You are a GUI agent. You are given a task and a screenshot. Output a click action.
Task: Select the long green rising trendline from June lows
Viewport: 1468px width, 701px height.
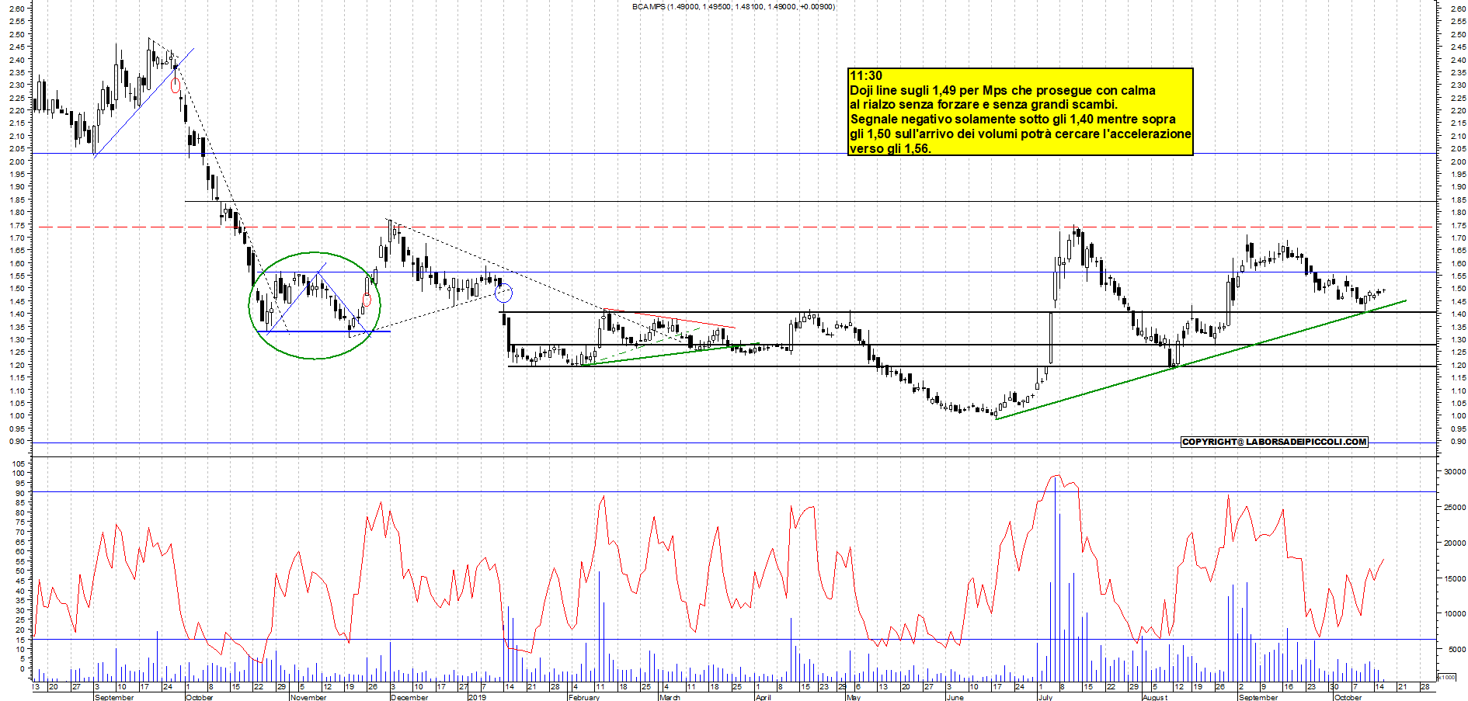point(1200,359)
